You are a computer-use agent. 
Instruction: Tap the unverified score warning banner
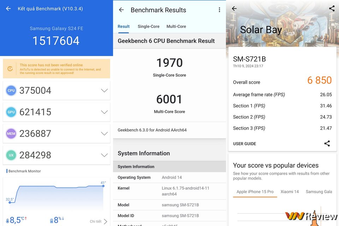coord(56,69)
